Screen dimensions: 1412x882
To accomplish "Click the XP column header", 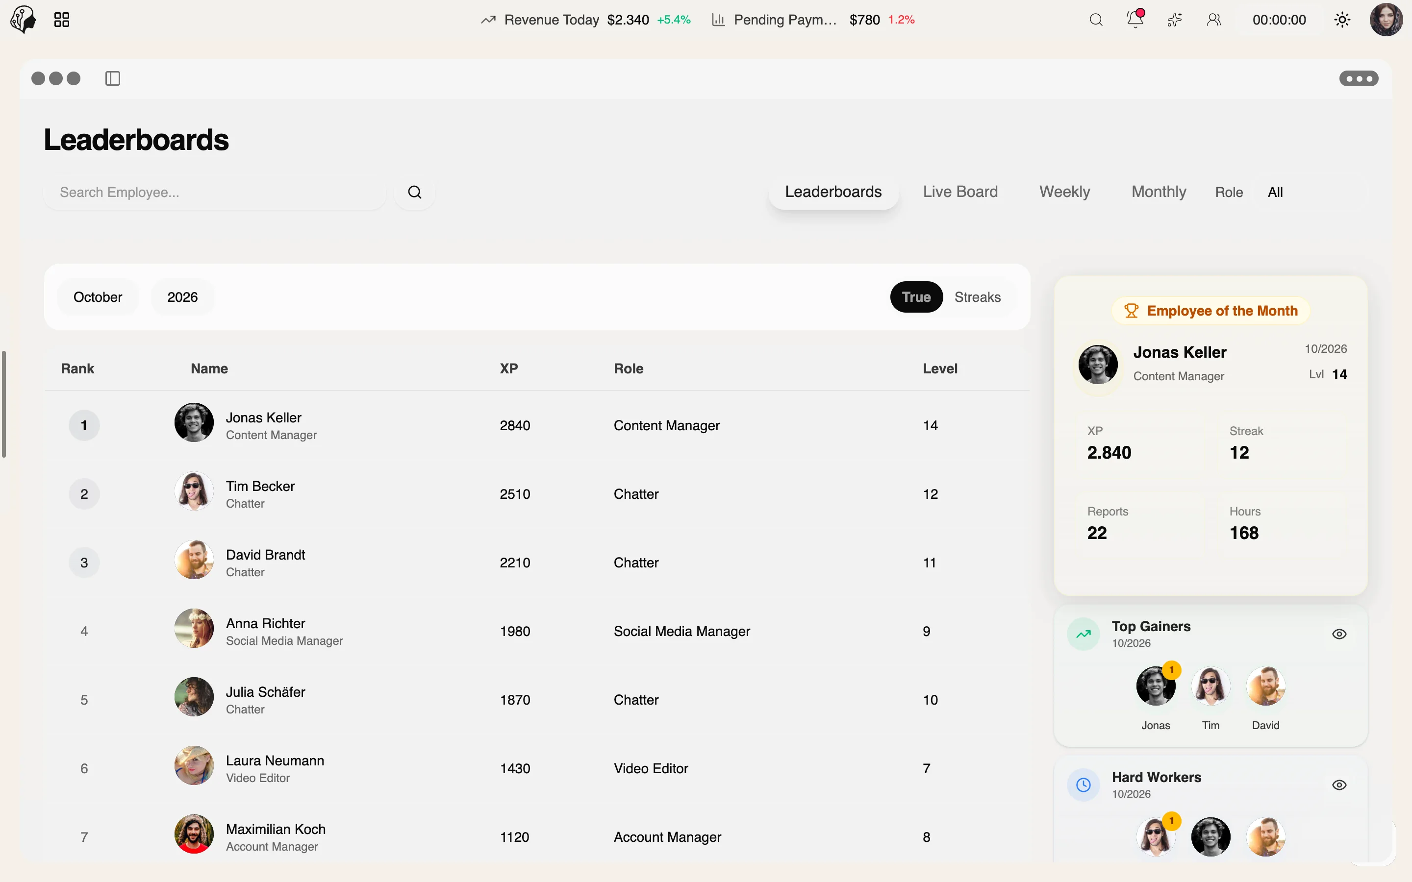I will [509, 368].
